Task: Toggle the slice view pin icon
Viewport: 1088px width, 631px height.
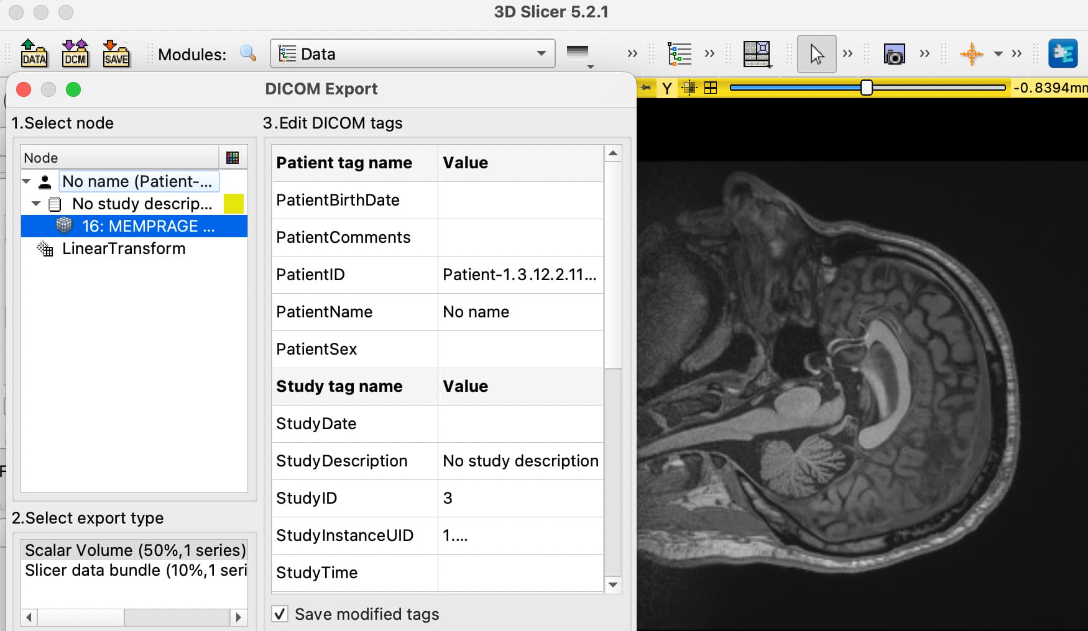Action: click(646, 88)
